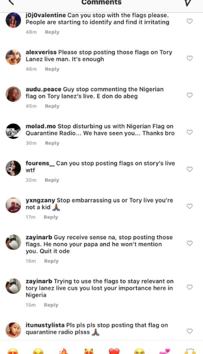Open zayinarb username on 16m comment
The width and height of the screenshot is (203, 354).
coord(39,237)
